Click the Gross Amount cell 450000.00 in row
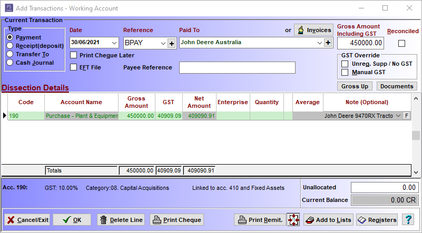This screenshot has height=233, width=422. coord(137,116)
